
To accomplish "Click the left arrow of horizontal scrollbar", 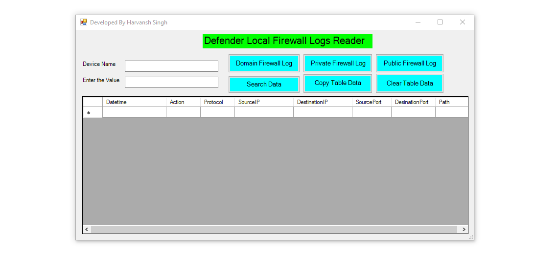I will pyautogui.click(x=87, y=230).
